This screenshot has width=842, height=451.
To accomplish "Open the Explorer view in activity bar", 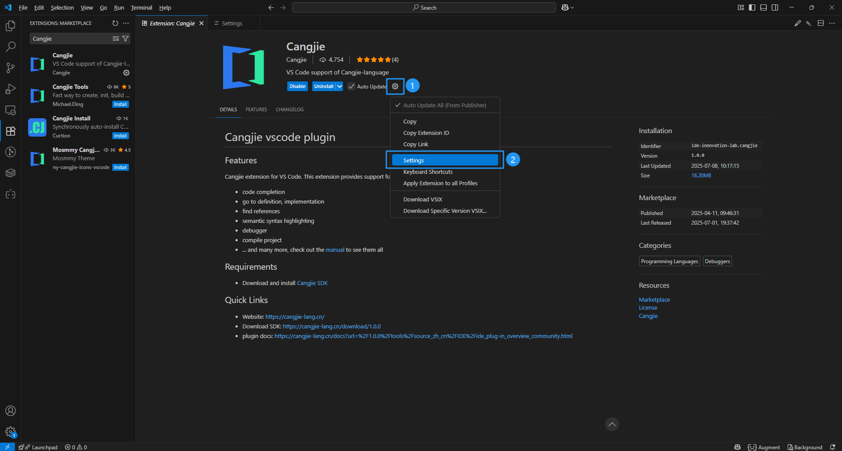I will (x=11, y=26).
